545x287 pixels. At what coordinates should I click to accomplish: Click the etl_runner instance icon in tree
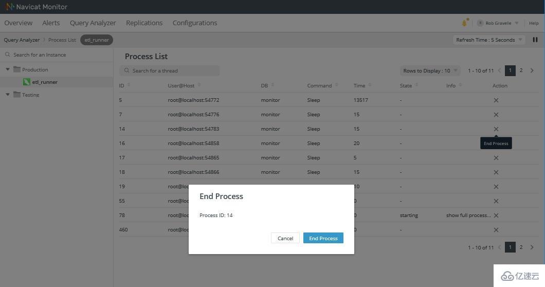(27, 82)
